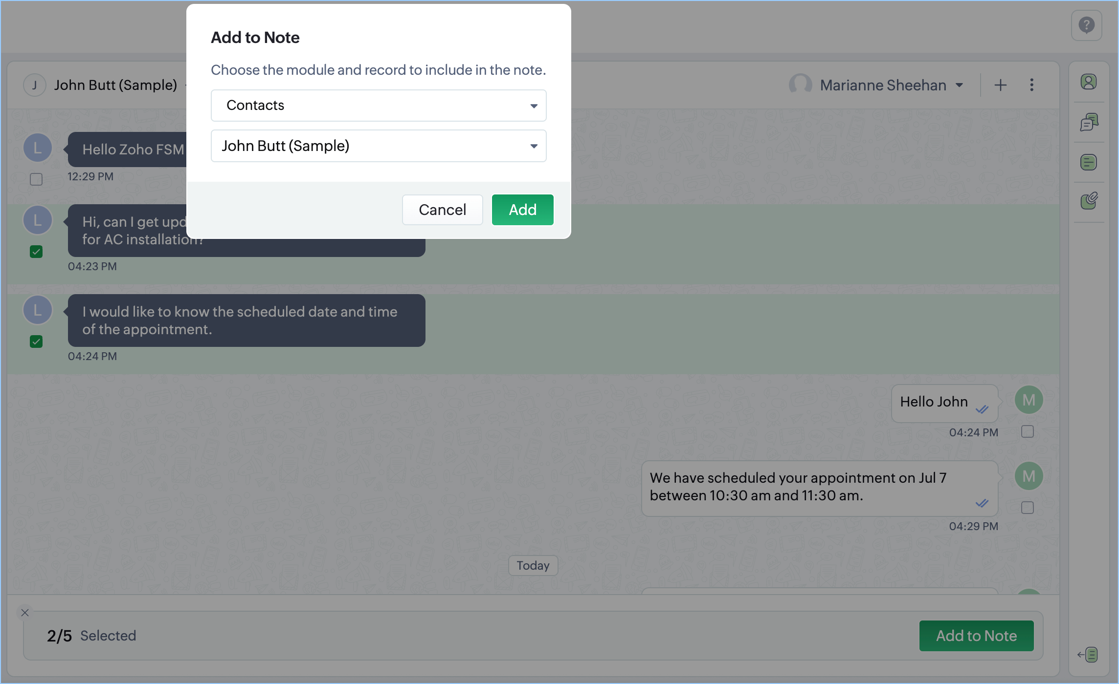Open the Marianne Sheehan assignee dropdown
The image size is (1119, 684).
coord(891,85)
